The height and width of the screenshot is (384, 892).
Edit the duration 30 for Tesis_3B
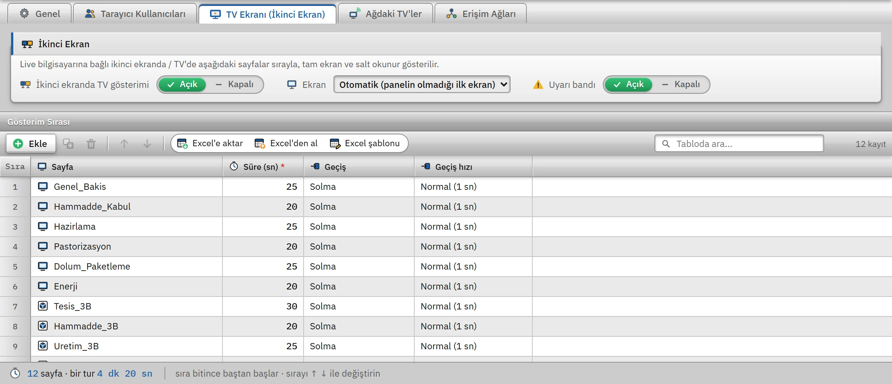click(263, 306)
